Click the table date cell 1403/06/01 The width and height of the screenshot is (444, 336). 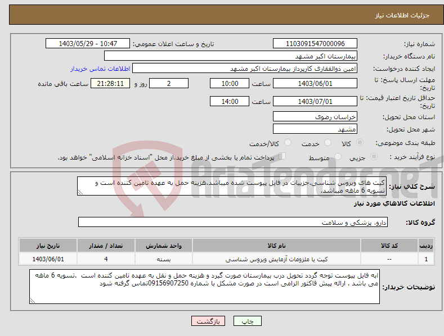click(48, 259)
